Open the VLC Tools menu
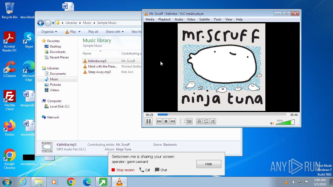 pyautogui.click(x=217, y=19)
